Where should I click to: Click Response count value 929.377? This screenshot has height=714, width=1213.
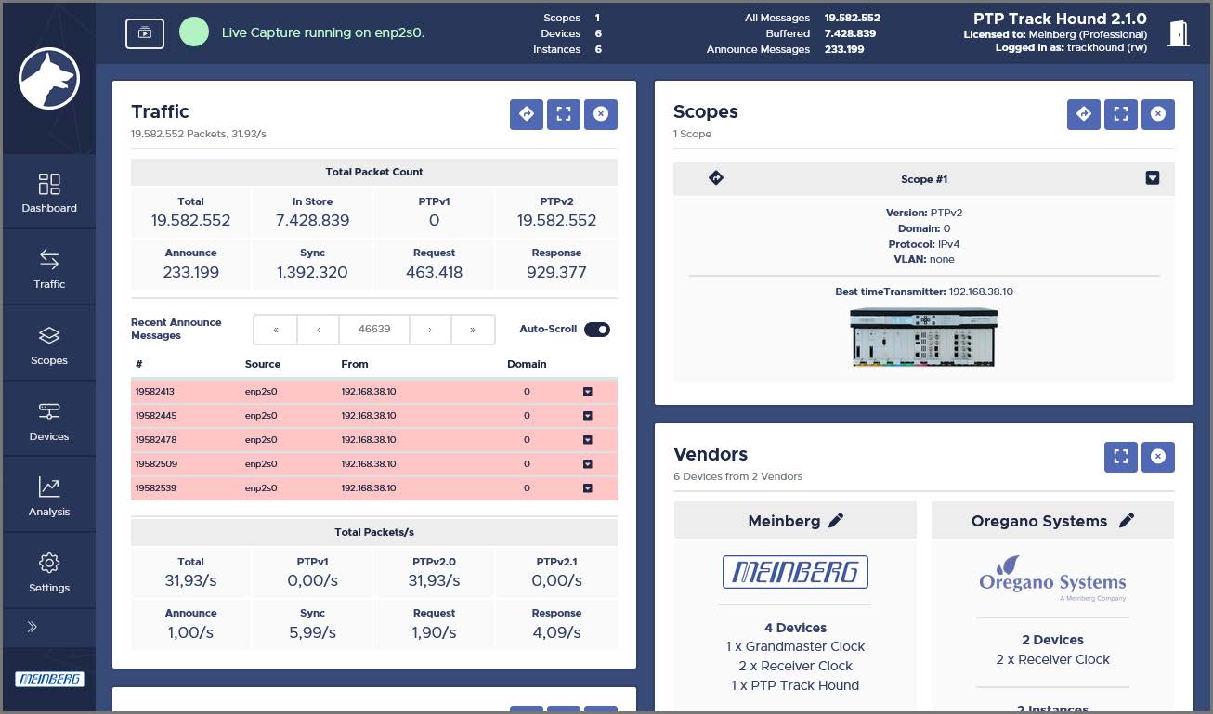[556, 273]
